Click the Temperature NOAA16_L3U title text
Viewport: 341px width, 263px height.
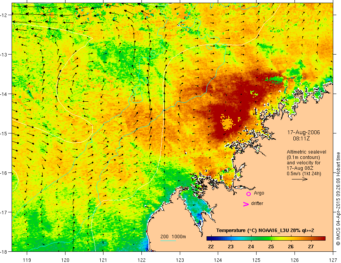click(265, 231)
